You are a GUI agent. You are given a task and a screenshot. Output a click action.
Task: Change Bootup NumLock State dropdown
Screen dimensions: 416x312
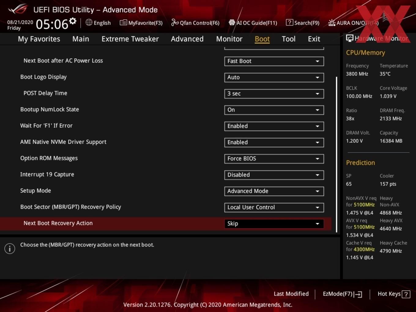(274, 110)
